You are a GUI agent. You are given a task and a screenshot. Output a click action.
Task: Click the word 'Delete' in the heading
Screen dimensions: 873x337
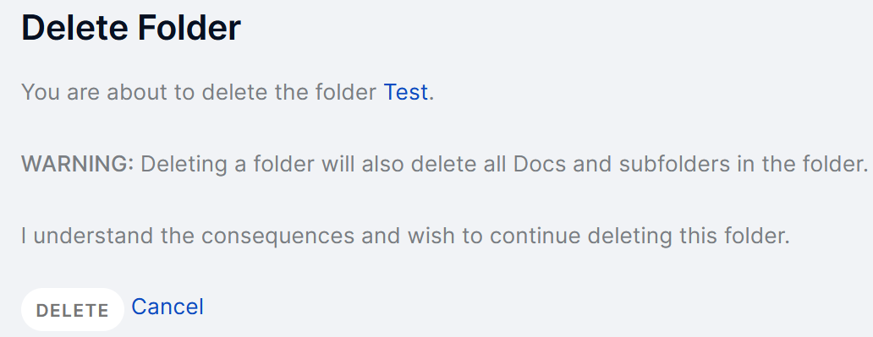coord(76,28)
